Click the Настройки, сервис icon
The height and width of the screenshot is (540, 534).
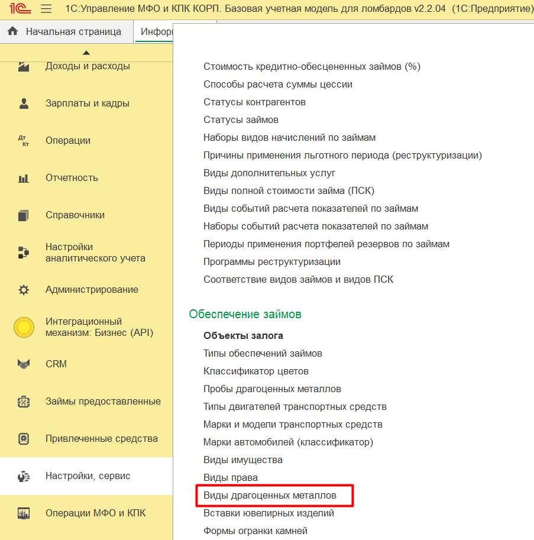(24, 476)
